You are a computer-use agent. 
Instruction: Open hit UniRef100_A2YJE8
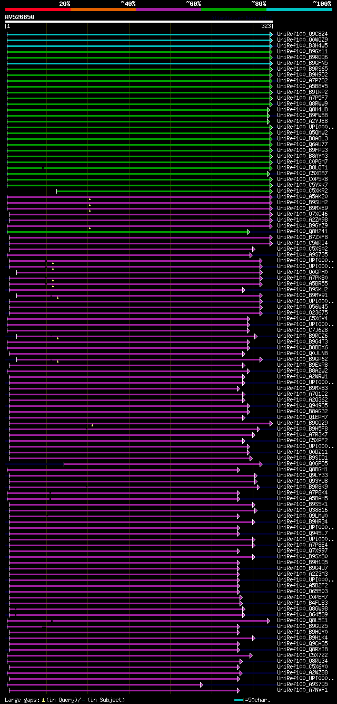pyautogui.click(x=302, y=121)
